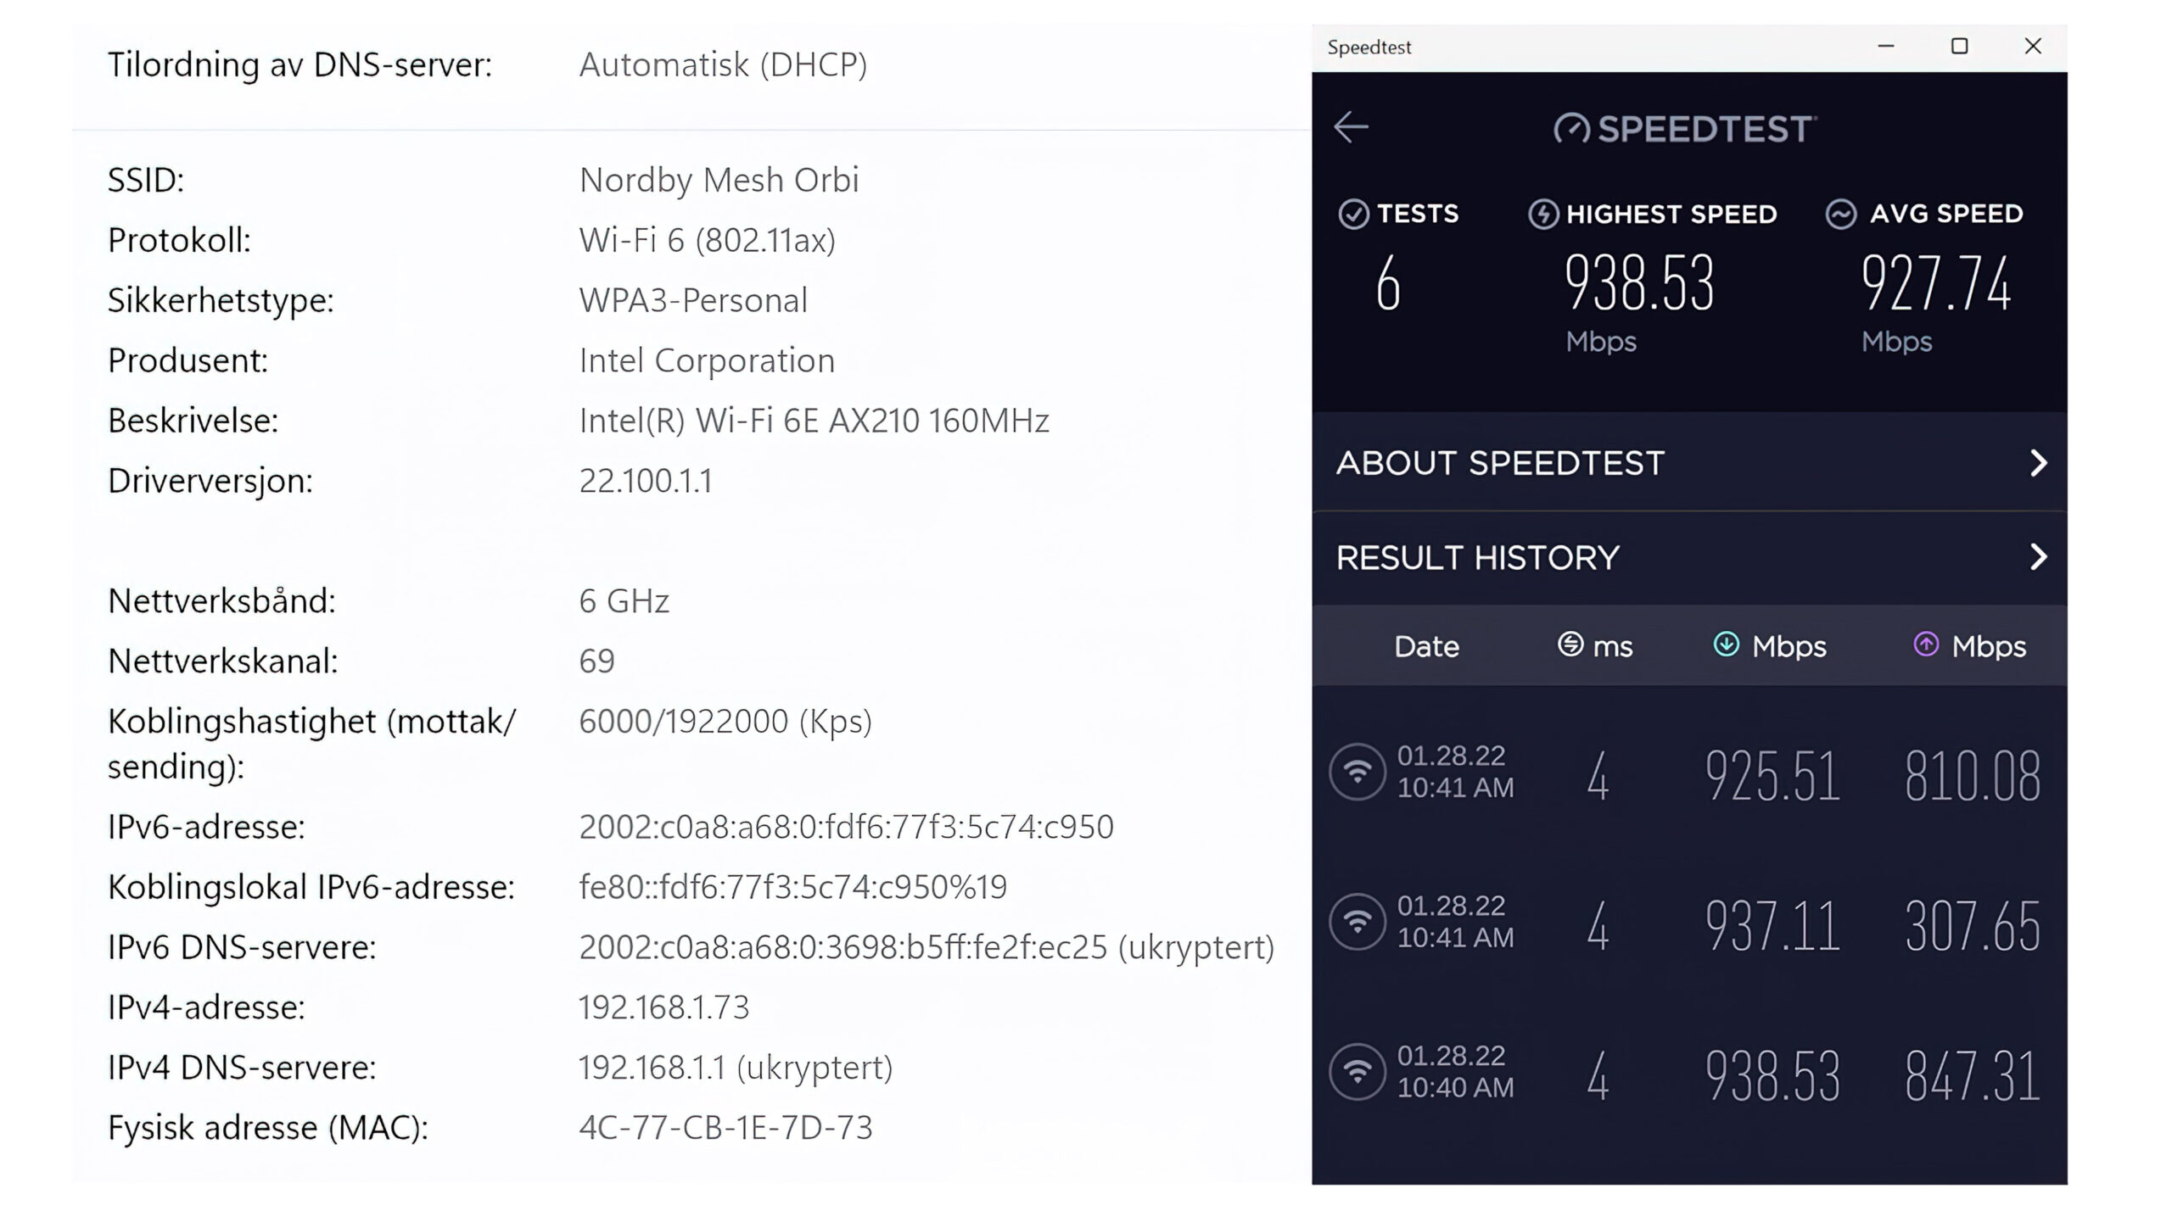Click the Tilordning av DNS-server label
2172x1222 pixels.
click(299, 64)
